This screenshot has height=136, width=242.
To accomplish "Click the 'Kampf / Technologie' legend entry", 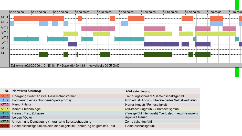I will point(27,109).
